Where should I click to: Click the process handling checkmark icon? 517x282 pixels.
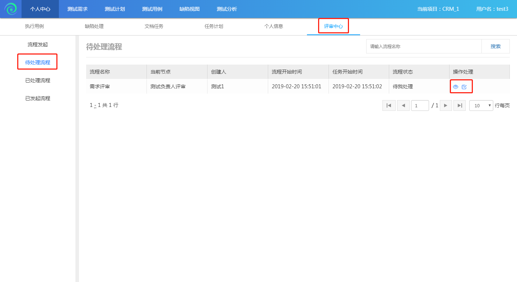click(464, 87)
